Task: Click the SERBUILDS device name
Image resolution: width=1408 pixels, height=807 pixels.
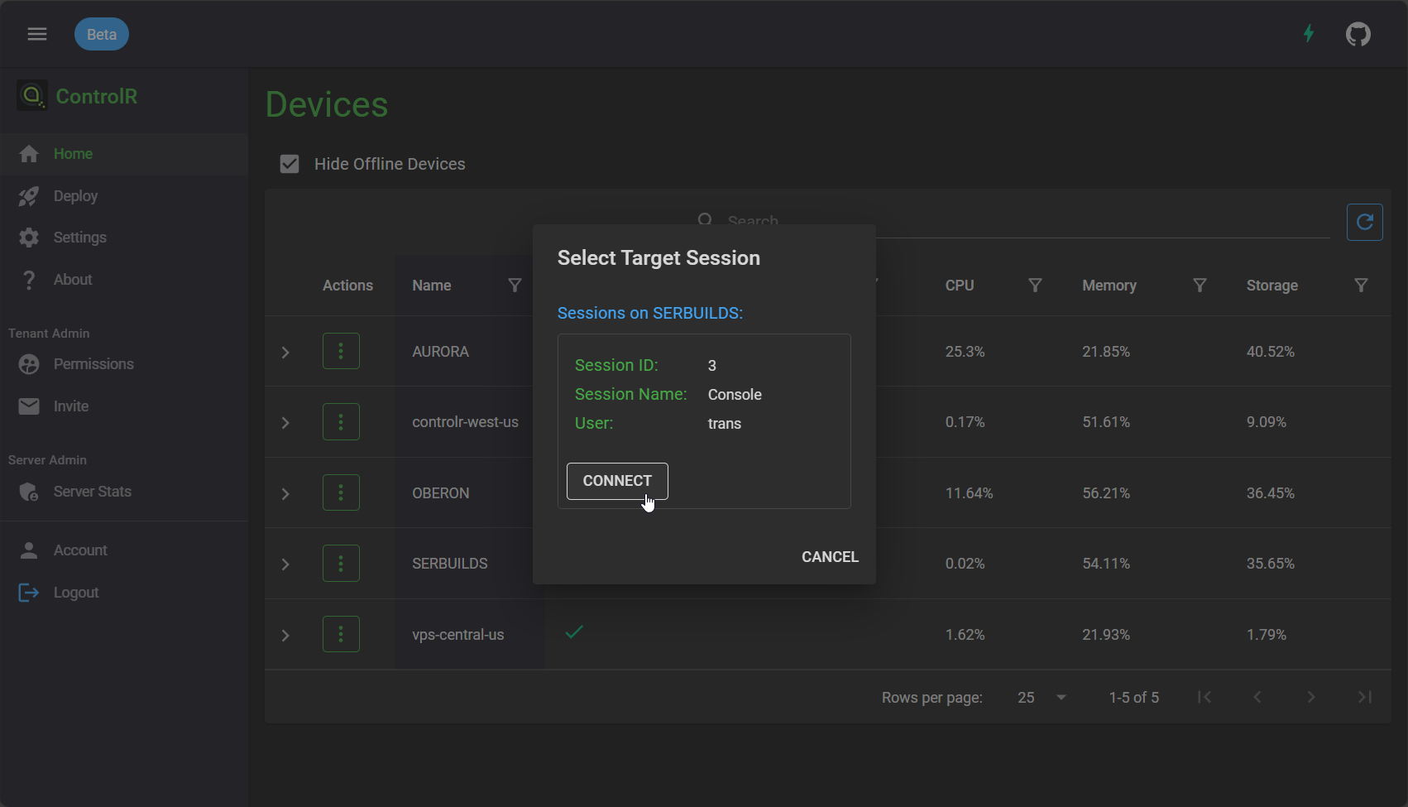Action: [450, 564]
